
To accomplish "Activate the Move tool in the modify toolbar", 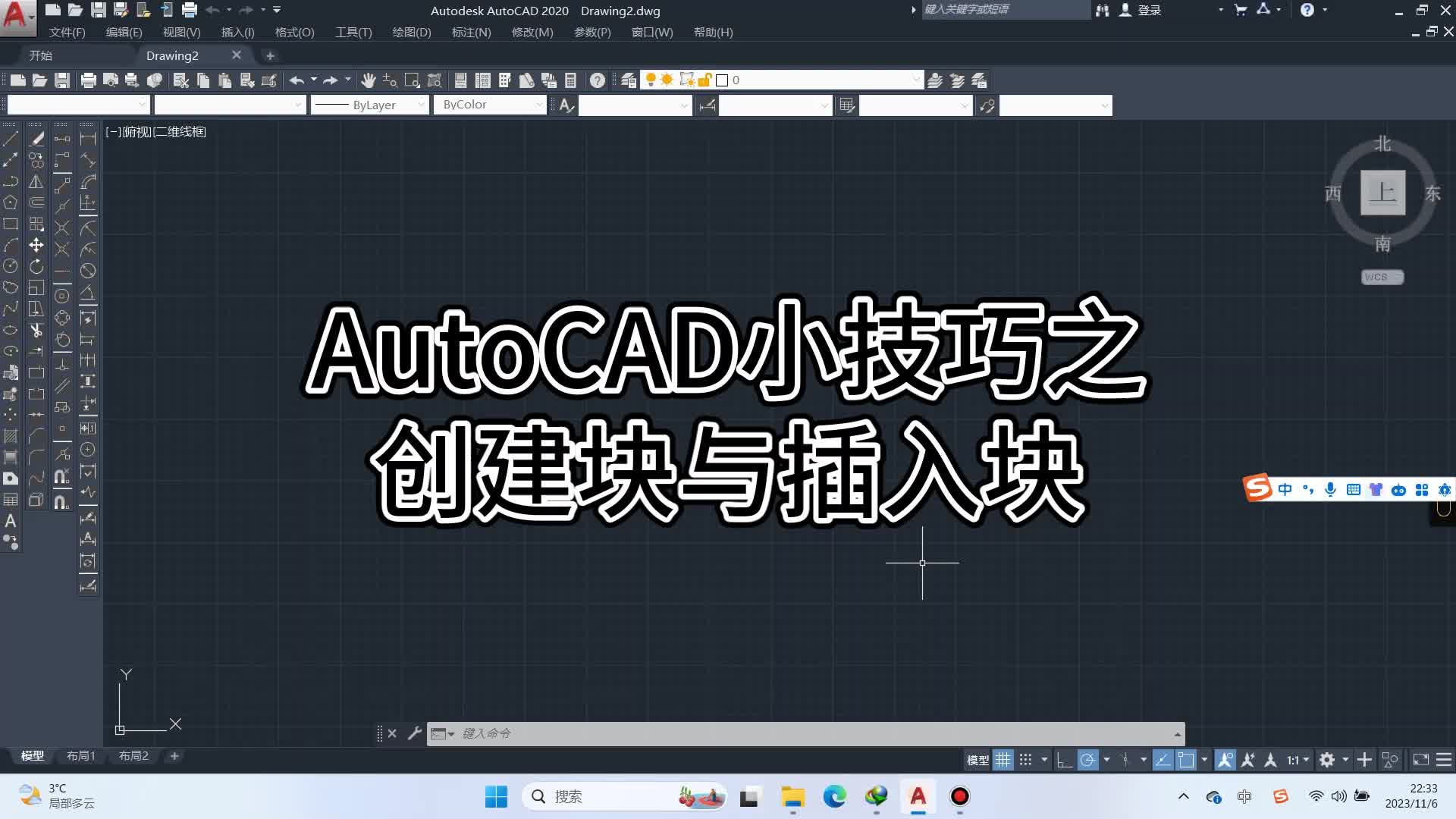I will pos(36,244).
